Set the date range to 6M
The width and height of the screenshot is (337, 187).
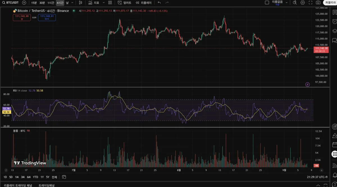[29, 177]
